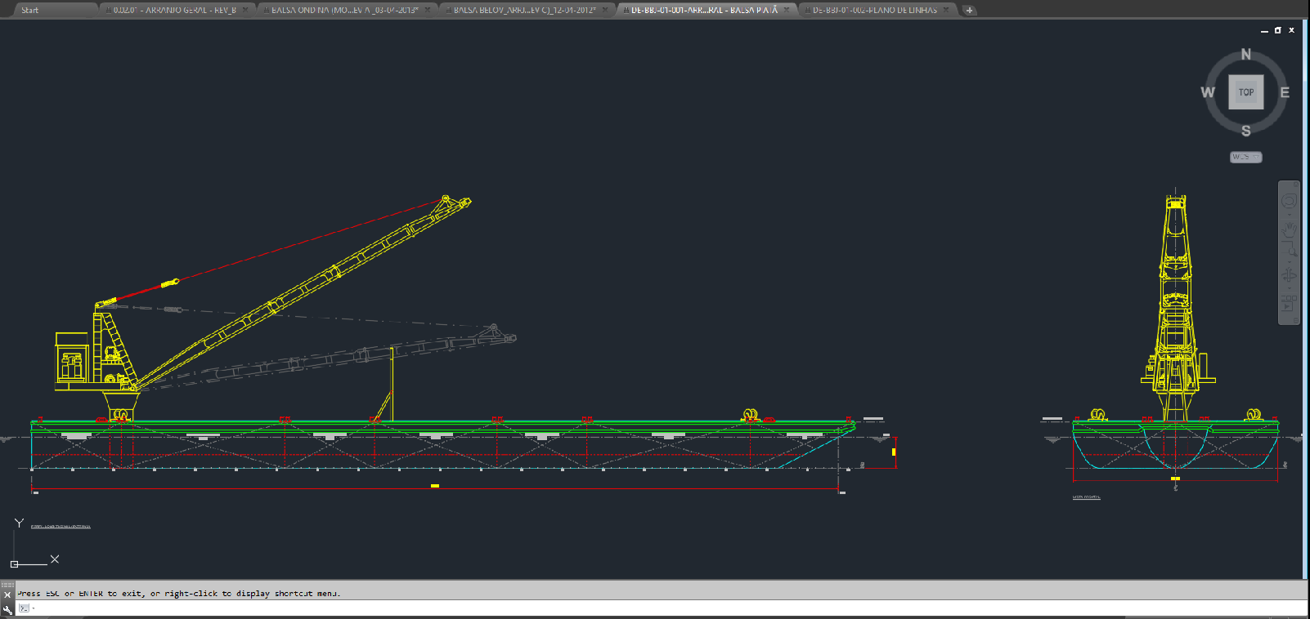Viewport: 1310px width, 619px height.
Task: Click the new drawing tab plus icon
Action: [969, 11]
